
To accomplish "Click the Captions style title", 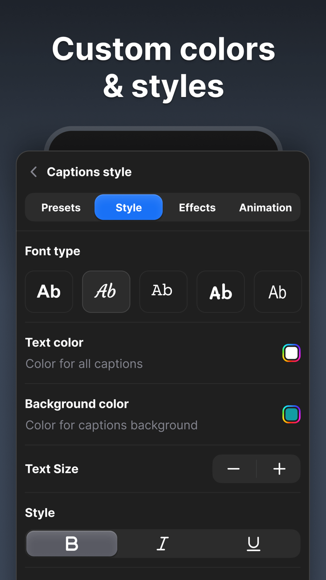I will (x=89, y=172).
